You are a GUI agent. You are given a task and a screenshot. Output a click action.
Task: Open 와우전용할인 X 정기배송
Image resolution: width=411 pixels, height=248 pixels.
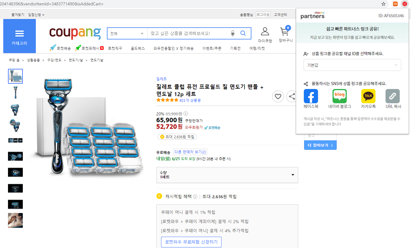(174, 48)
